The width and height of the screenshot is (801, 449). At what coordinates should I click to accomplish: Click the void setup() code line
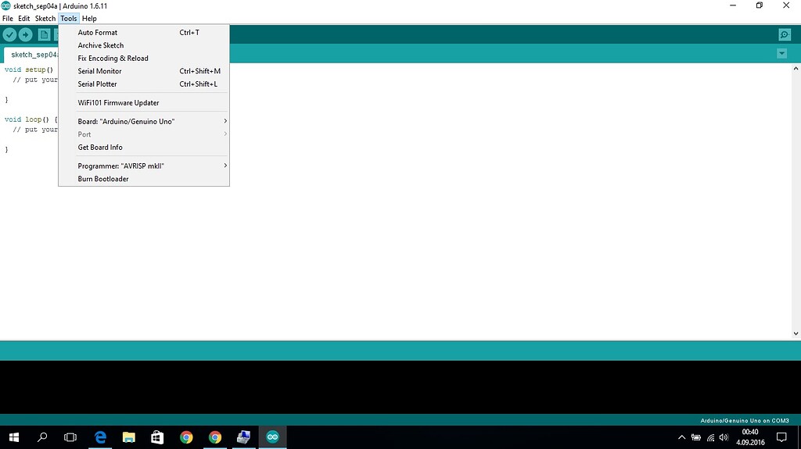[29, 69]
